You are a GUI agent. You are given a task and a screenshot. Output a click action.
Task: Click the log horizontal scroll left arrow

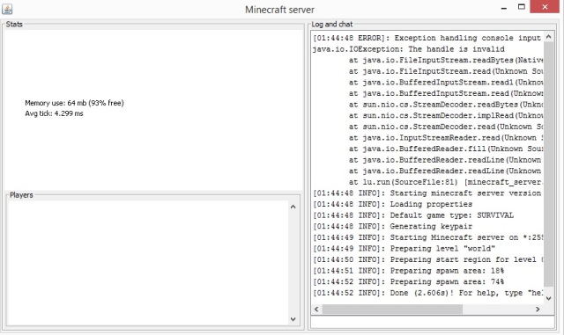click(x=316, y=310)
